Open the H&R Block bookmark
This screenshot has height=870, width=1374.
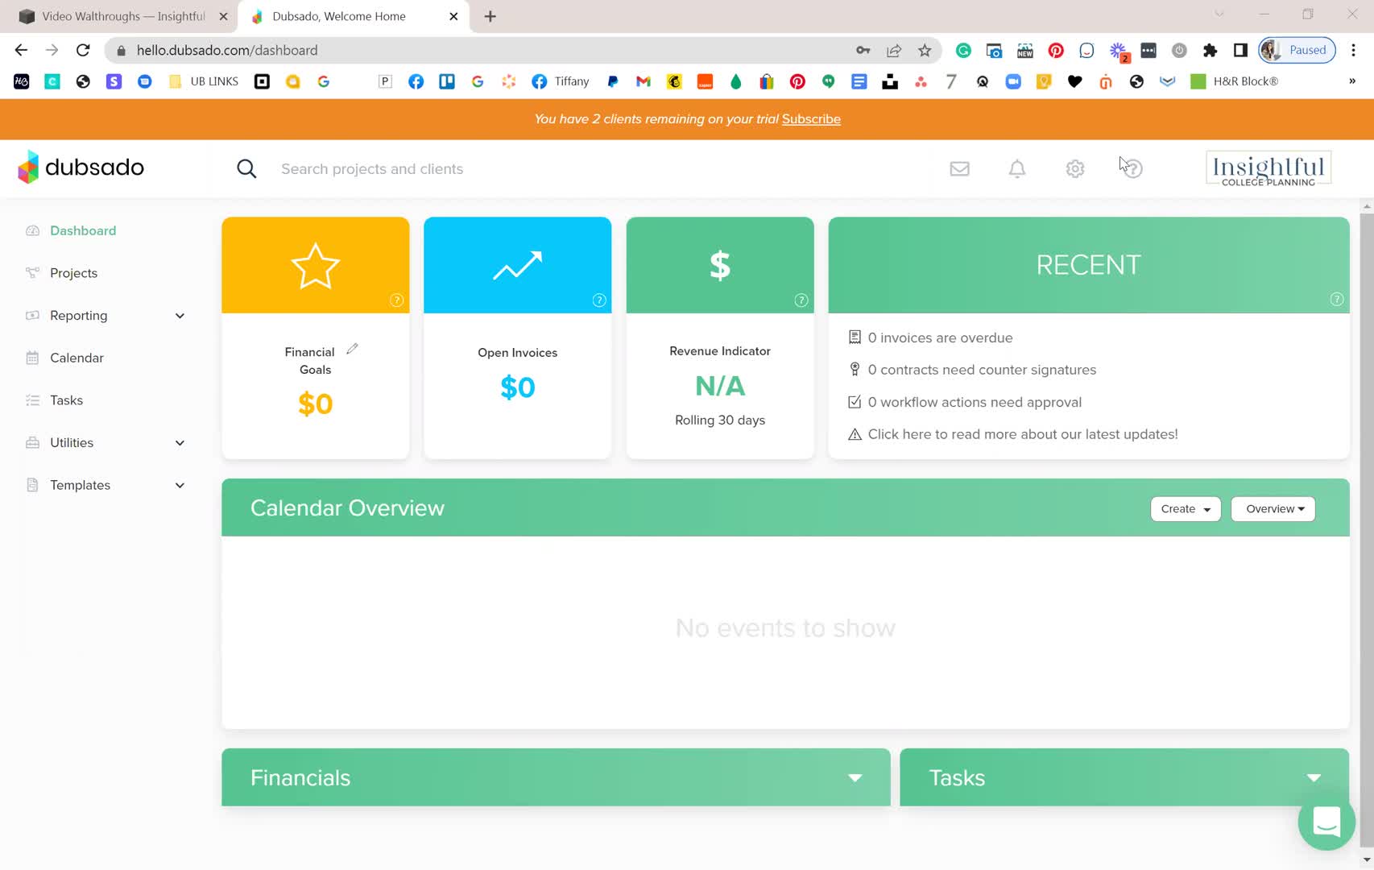click(1235, 81)
